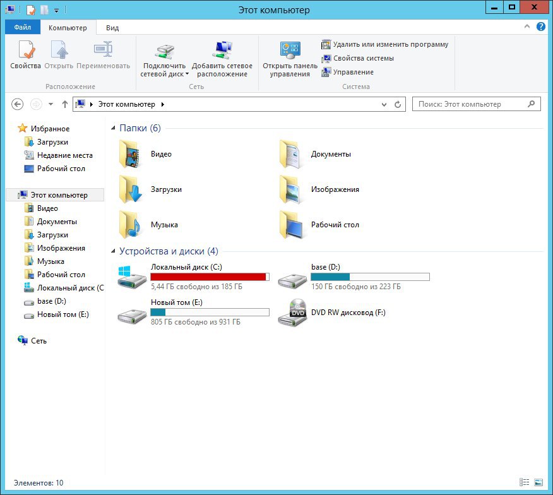
Task: Select the base (D:) drive icon
Action: coord(292,280)
